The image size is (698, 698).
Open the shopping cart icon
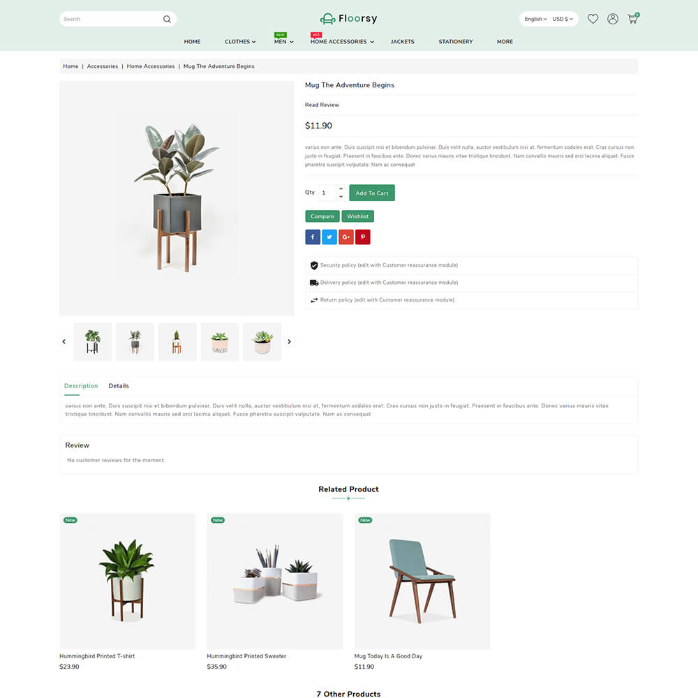pyautogui.click(x=632, y=18)
